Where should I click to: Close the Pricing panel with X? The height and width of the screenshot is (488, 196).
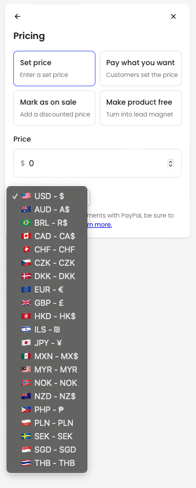pyautogui.click(x=173, y=16)
